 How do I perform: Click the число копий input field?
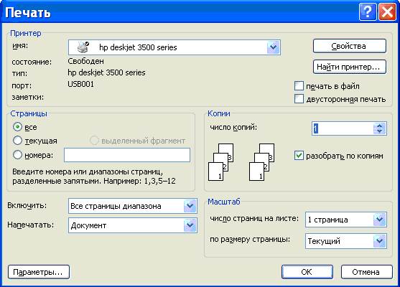(343, 128)
